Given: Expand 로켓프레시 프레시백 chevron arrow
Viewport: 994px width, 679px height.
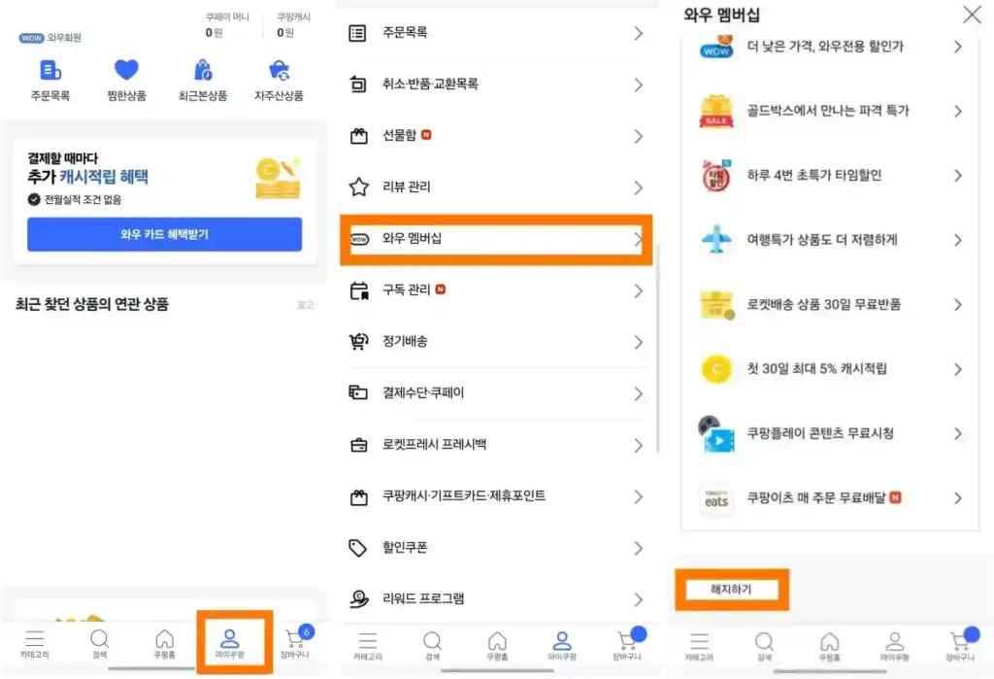Looking at the screenshot, I should pyautogui.click(x=639, y=446).
